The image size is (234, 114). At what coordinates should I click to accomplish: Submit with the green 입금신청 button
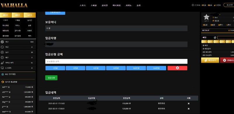tap(51, 78)
